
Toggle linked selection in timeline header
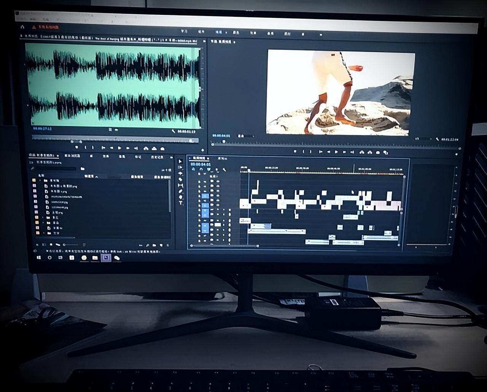[208, 170]
